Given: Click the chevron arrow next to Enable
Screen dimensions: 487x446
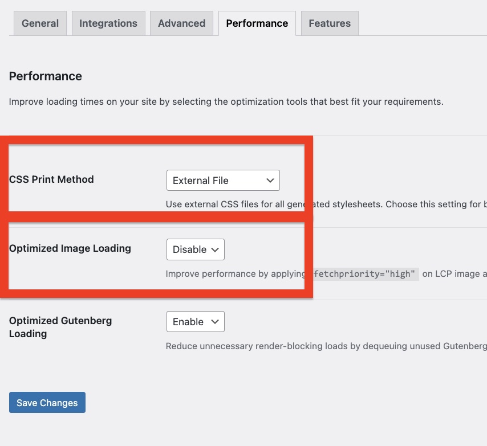Looking at the screenshot, I should tap(215, 322).
